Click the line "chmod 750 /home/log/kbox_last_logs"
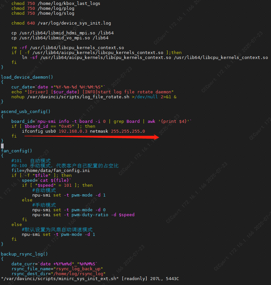 click(56, 4)
